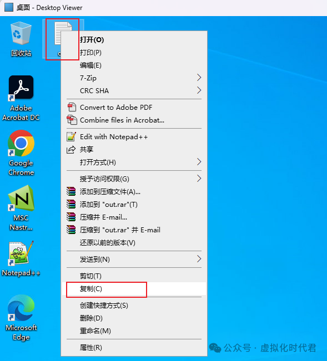This screenshot has height=361, width=327.
Task: Click WinRAR icon beside 压缩到 "out.rar" 并 E-mail
Action: pyautogui.click(x=71, y=230)
